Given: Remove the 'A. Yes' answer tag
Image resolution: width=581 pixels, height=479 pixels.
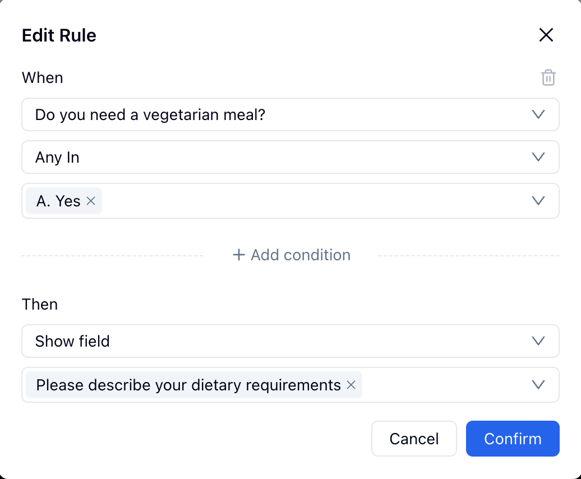Looking at the screenshot, I should point(90,201).
